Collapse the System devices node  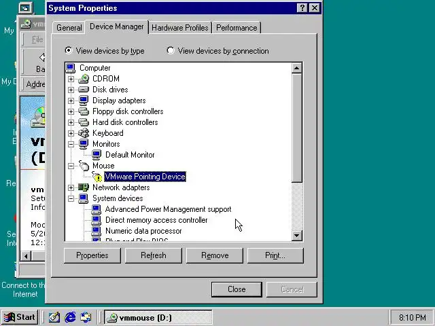[71, 198]
